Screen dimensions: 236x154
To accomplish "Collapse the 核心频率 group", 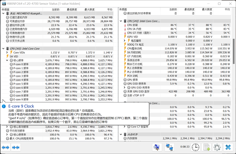I will click(x=7, y=60).
